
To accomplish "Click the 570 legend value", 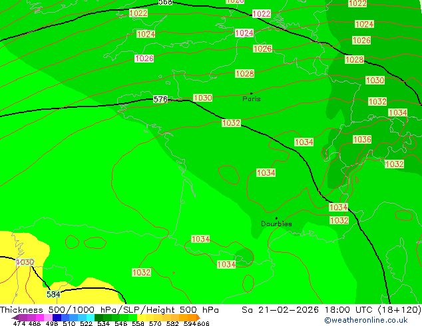I will pyautogui.click(x=155, y=323).
